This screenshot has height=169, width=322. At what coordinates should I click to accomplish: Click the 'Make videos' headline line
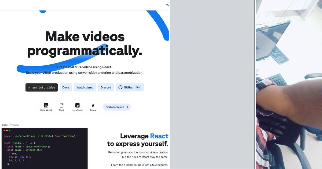pyautogui.click(x=85, y=36)
